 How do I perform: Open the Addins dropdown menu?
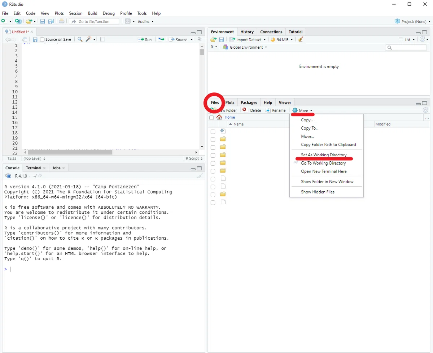point(145,22)
